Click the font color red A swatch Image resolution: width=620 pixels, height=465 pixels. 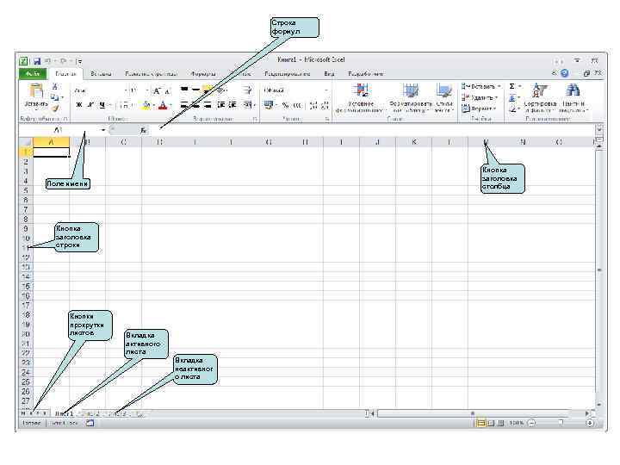(163, 105)
